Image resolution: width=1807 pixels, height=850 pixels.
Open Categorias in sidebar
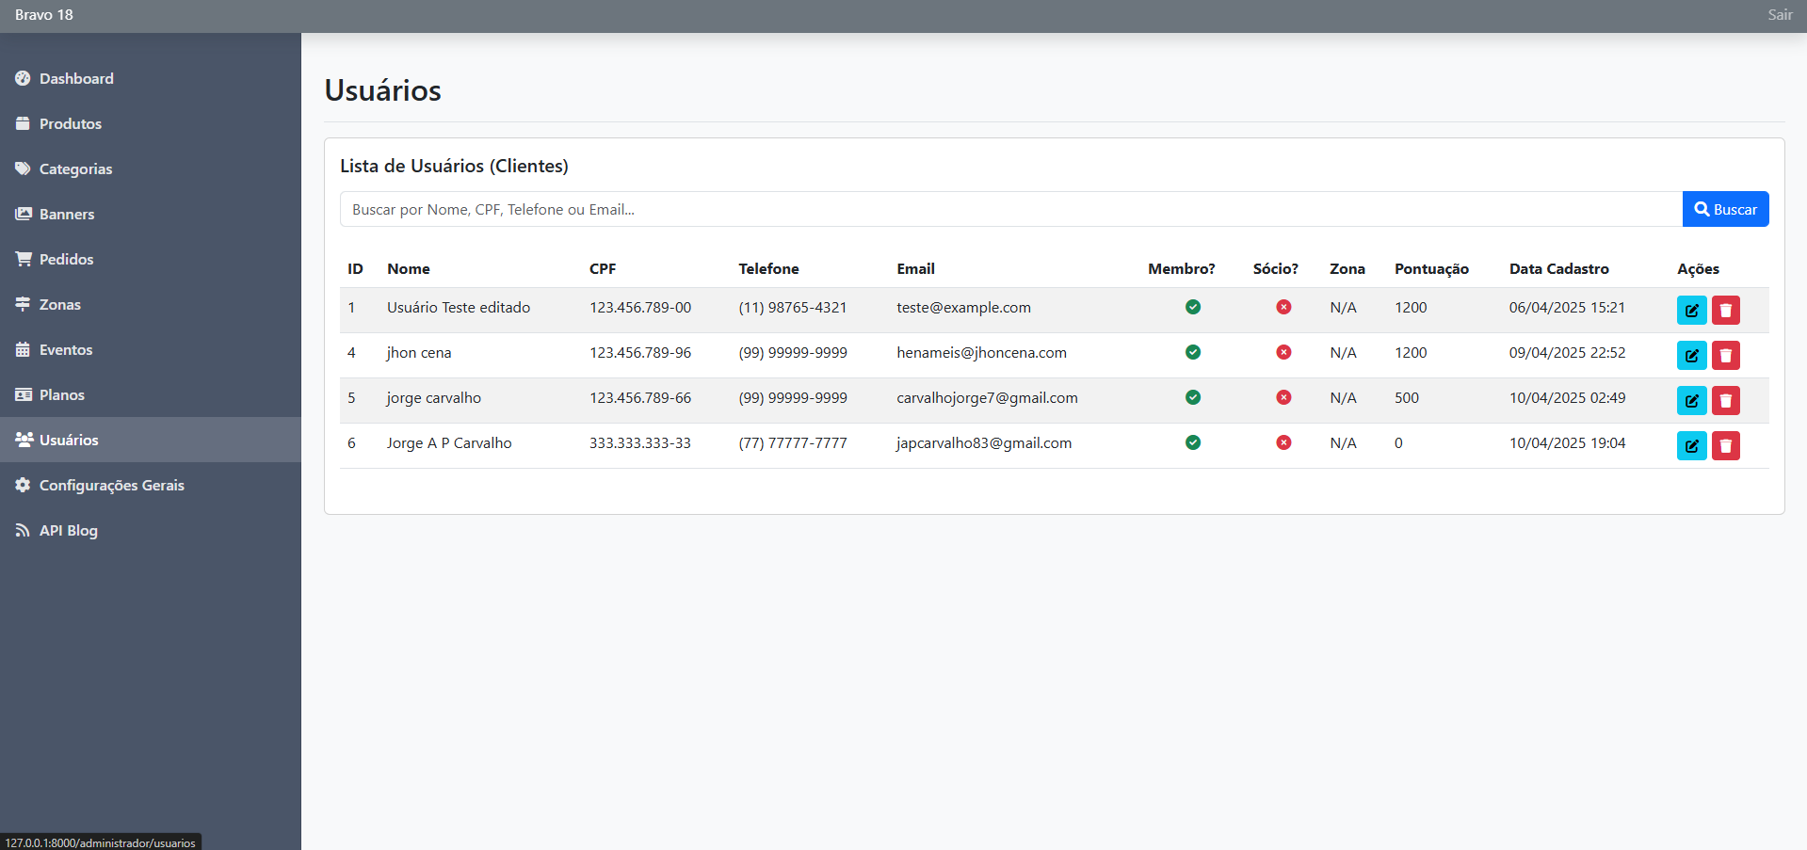point(151,168)
